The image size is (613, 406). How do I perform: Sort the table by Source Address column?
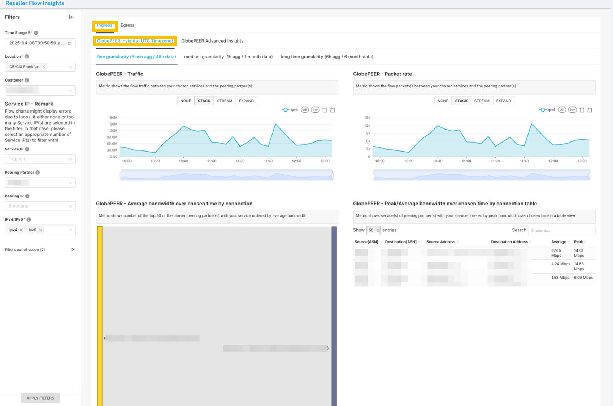443,242
